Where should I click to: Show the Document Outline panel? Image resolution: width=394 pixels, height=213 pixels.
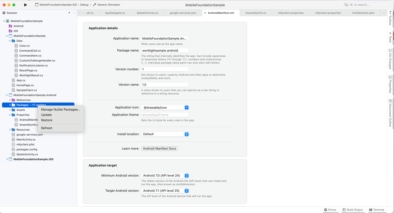(390, 113)
